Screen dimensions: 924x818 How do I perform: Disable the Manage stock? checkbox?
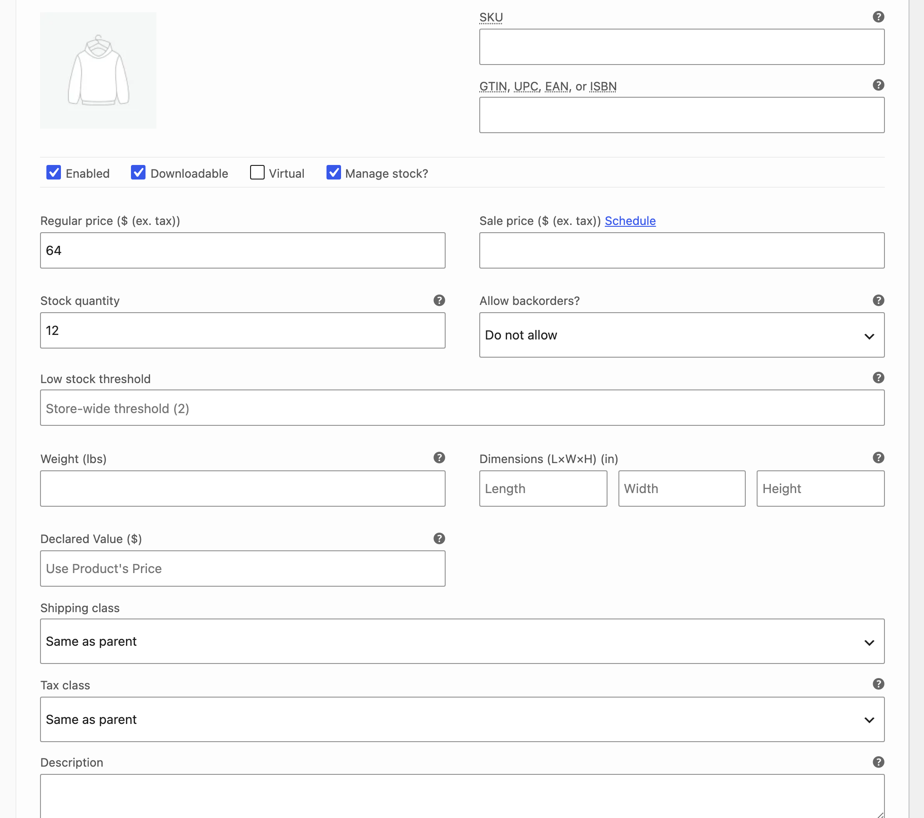[x=333, y=173]
